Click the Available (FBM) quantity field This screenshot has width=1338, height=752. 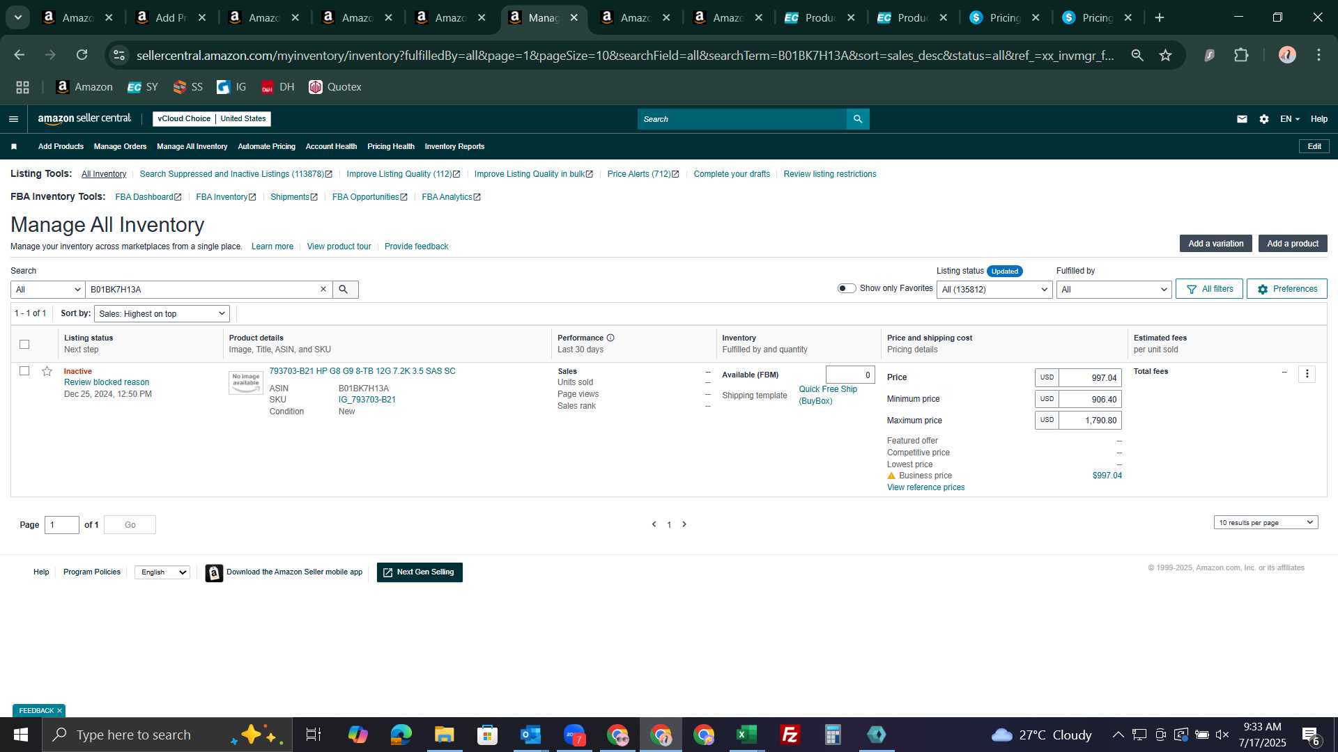point(850,375)
